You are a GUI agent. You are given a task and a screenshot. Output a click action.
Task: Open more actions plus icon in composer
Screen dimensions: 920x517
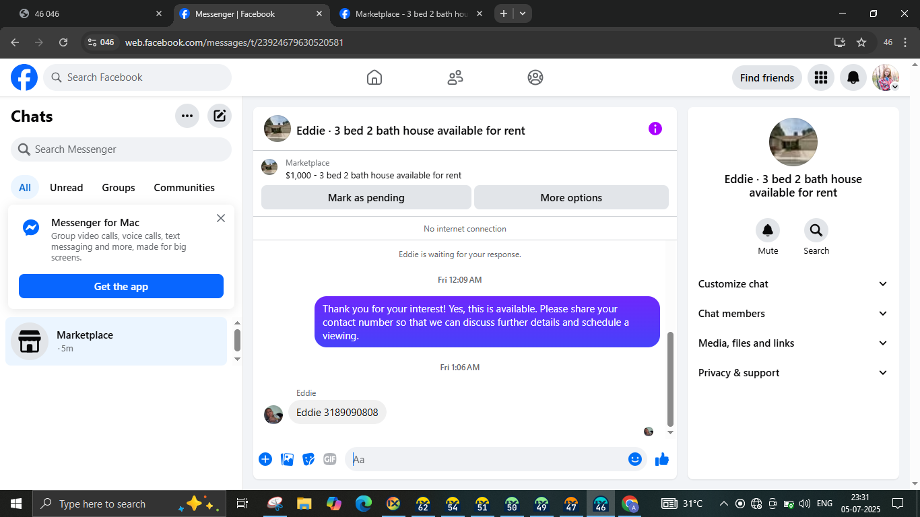[265, 459]
